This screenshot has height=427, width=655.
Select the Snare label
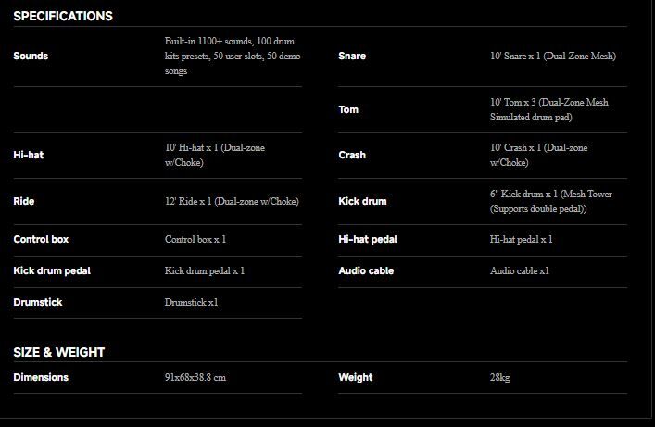click(x=352, y=56)
